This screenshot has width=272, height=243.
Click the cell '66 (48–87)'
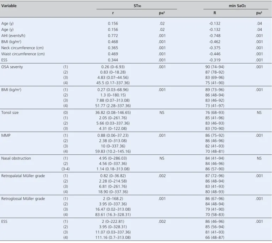[215, 237]
